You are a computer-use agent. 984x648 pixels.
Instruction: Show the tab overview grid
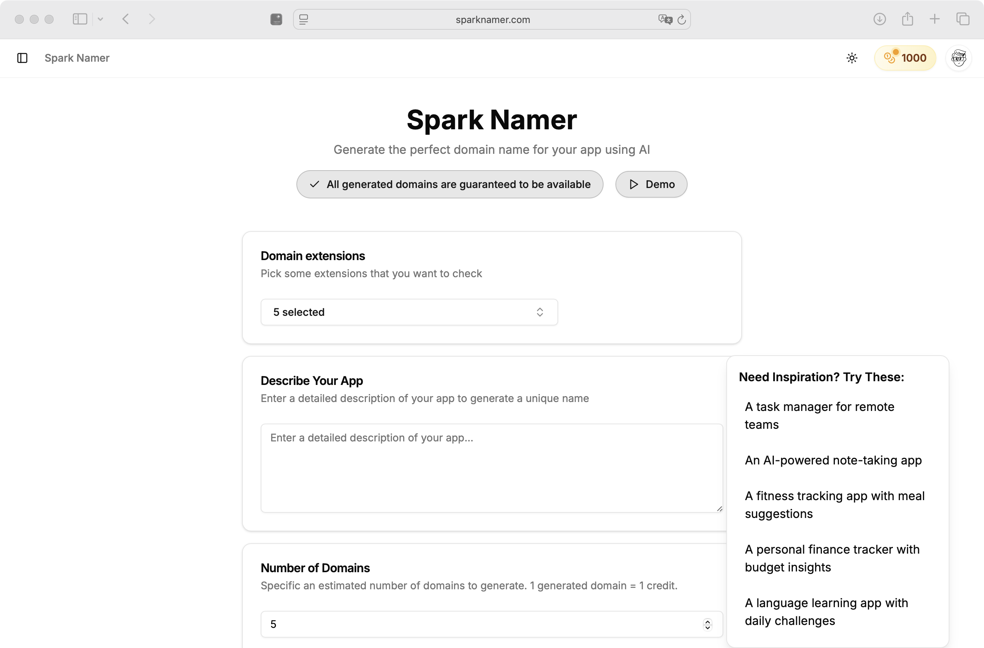pos(962,19)
